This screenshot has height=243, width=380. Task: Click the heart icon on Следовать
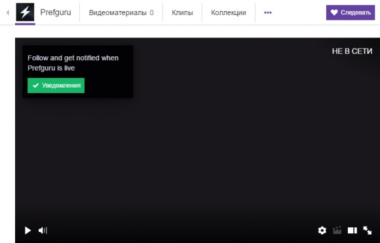point(334,12)
